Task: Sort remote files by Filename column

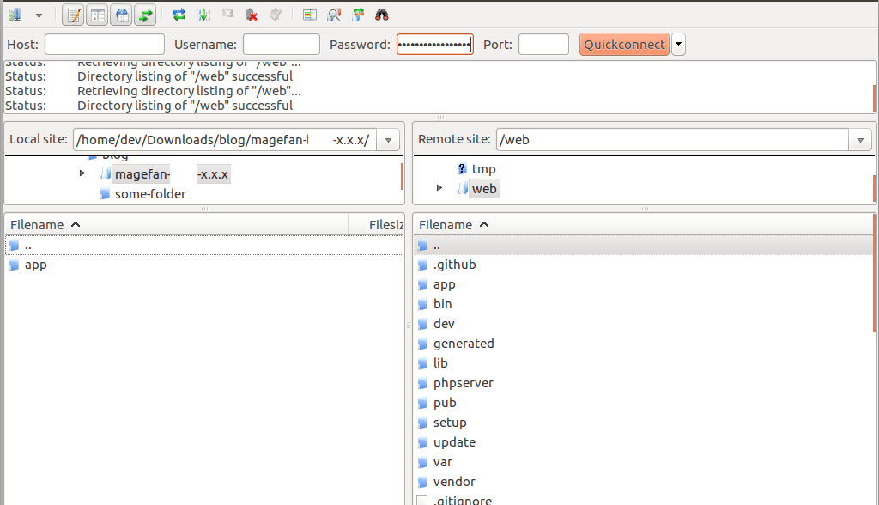Action: point(447,224)
